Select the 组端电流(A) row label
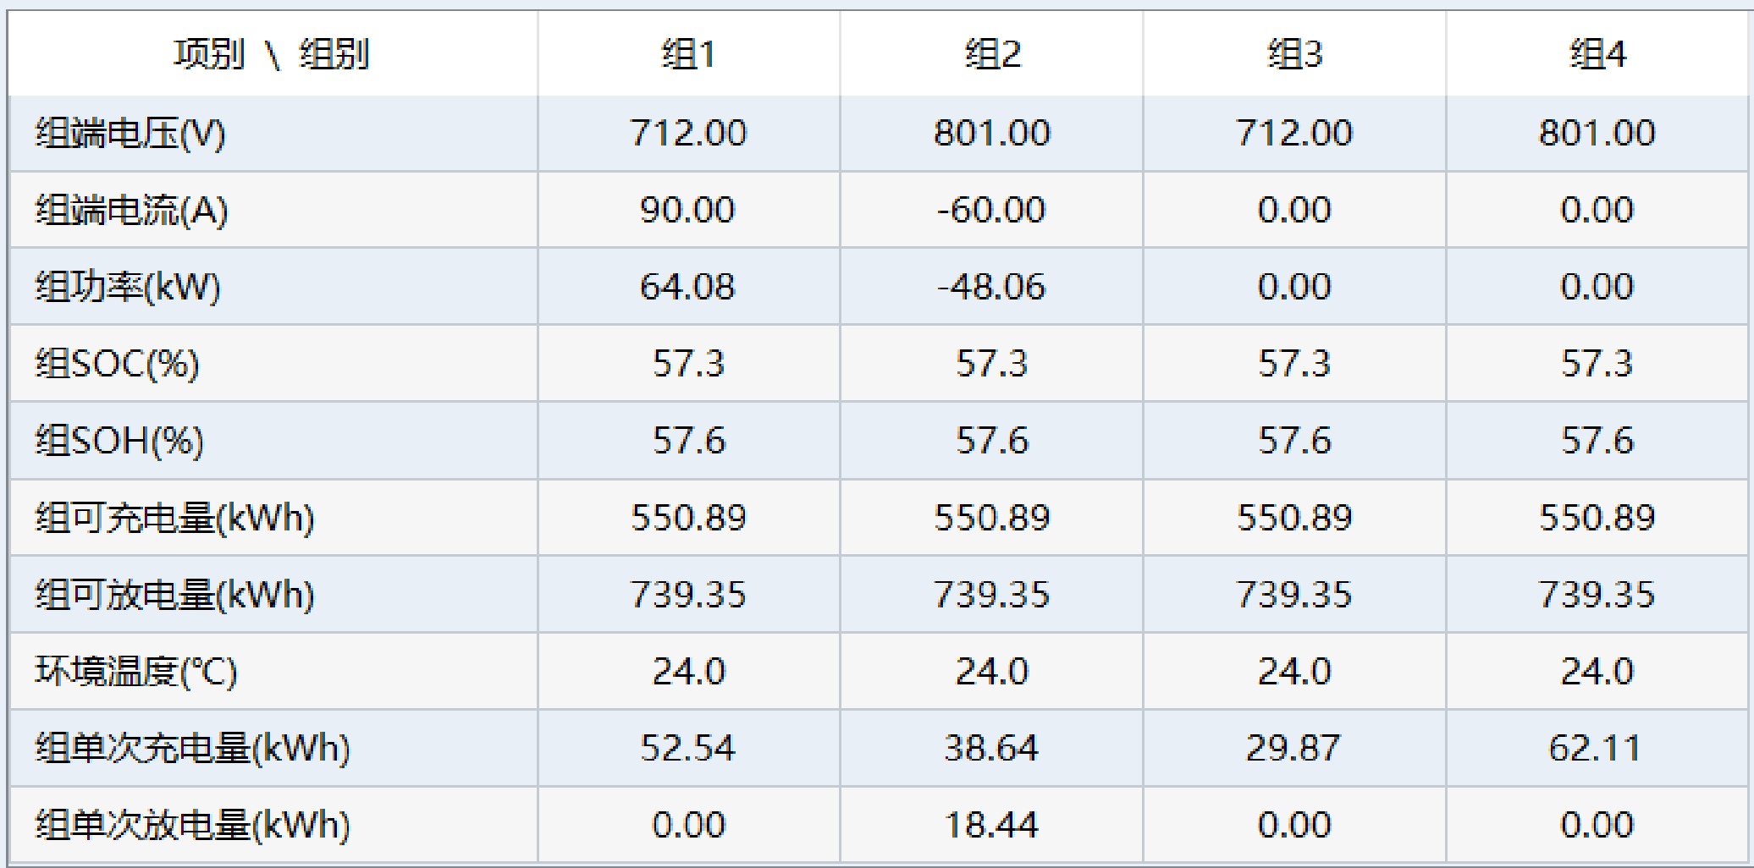The width and height of the screenshot is (1754, 868). point(131,210)
